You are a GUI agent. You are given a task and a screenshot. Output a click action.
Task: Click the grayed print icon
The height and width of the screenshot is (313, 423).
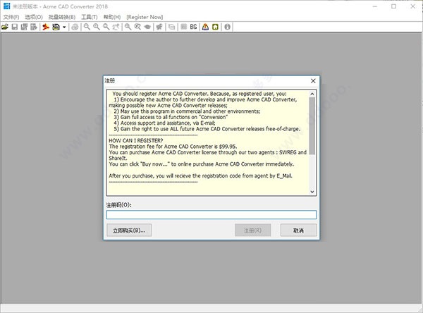tap(75, 27)
